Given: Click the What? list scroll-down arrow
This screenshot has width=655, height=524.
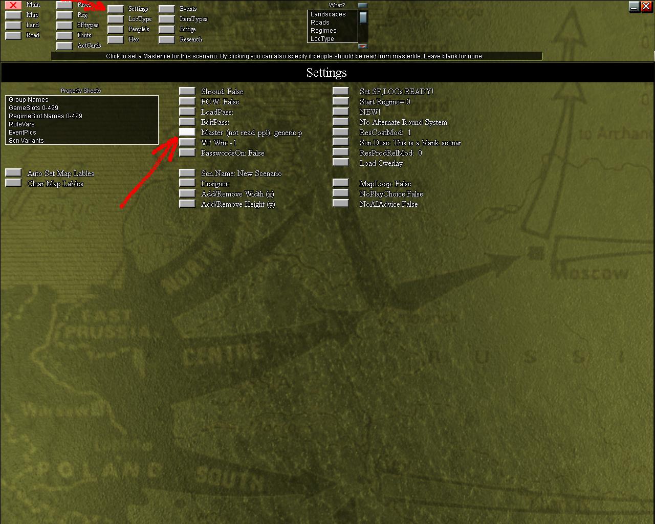Looking at the screenshot, I should click(x=363, y=47).
